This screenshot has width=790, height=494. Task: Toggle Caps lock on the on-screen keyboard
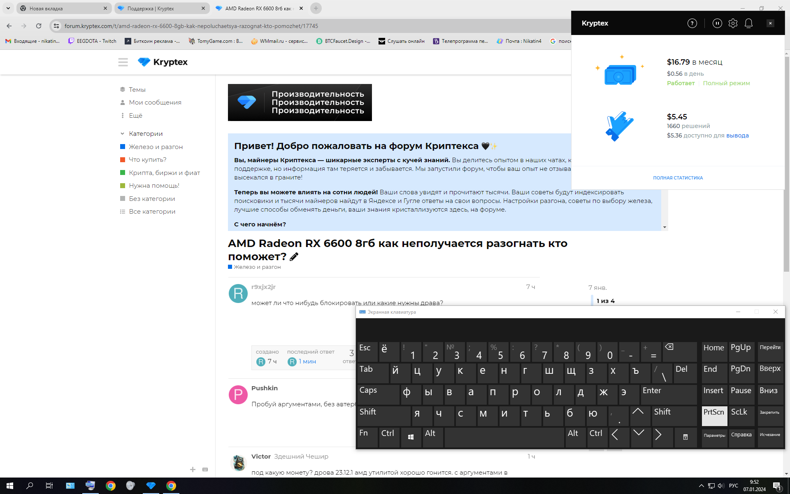tap(378, 394)
